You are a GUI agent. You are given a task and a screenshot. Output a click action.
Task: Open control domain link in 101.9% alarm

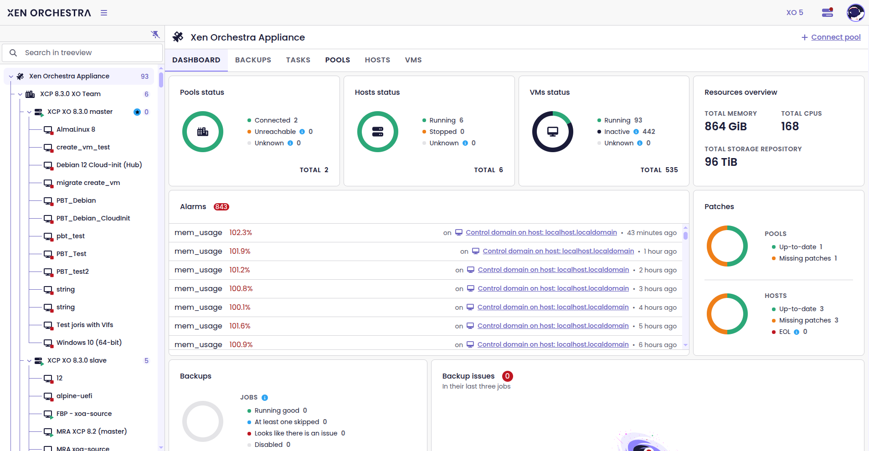point(558,251)
